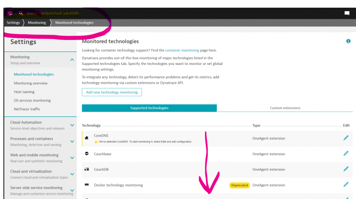Image resolution: width=356 pixels, height=199 pixels.
Task: Click the CoreDNS row name
Action: click(x=101, y=136)
